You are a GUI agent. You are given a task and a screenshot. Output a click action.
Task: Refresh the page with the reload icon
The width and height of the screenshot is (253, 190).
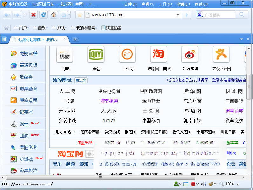click(x=44, y=15)
